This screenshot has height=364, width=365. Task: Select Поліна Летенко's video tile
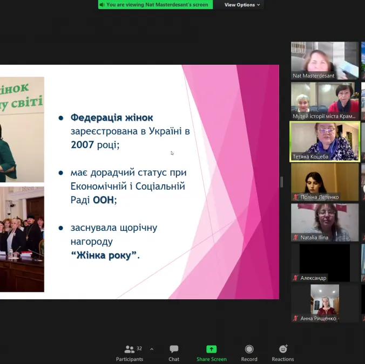click(325, 182)
